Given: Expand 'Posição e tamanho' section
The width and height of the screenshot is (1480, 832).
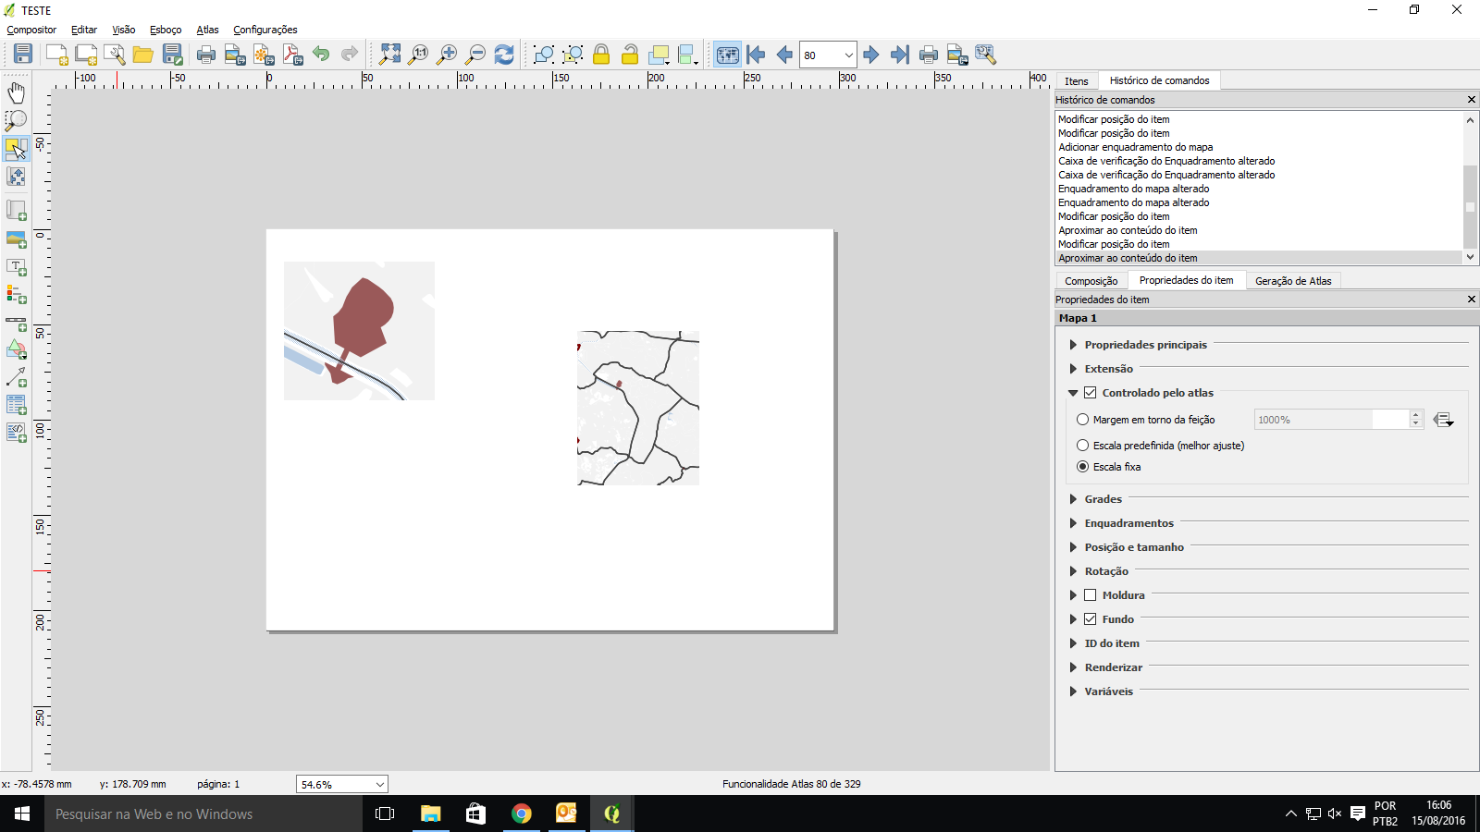Looking at the screenshot, I should click(1073, 547).
